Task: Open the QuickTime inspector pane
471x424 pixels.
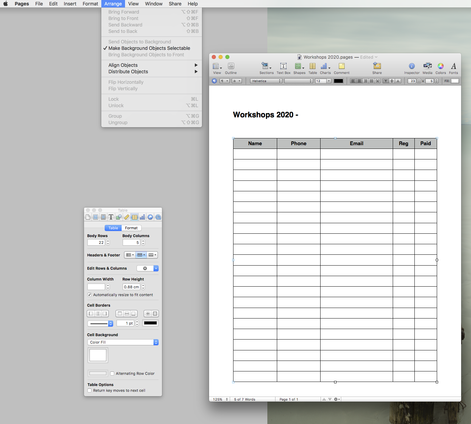Action: pos(158,217)
